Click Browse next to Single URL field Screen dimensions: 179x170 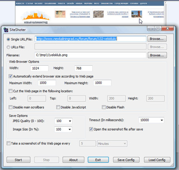(157, 39)
